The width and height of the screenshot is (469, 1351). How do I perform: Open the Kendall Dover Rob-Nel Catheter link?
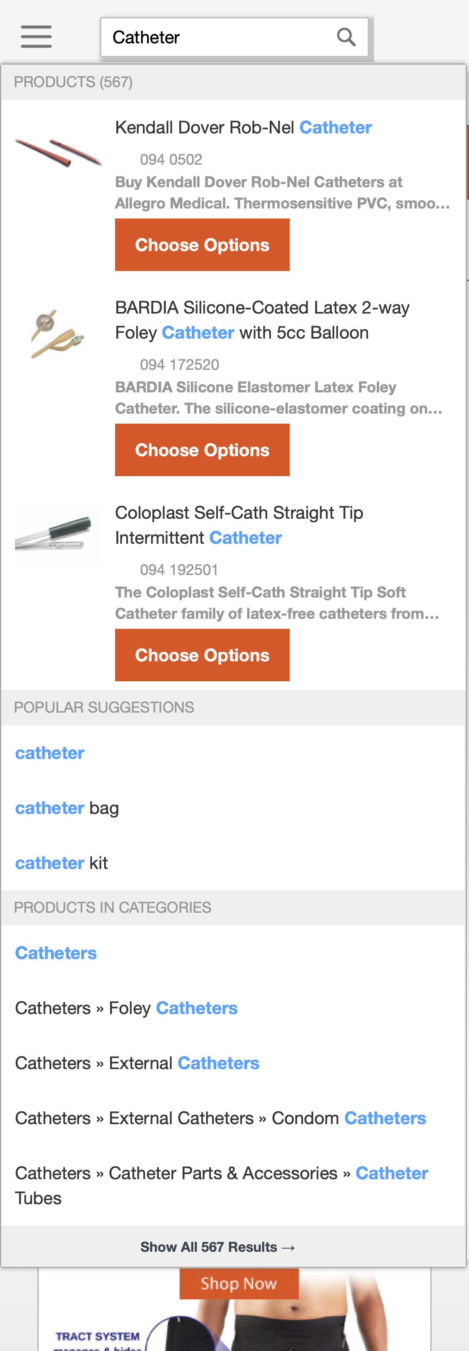(243, 126)
